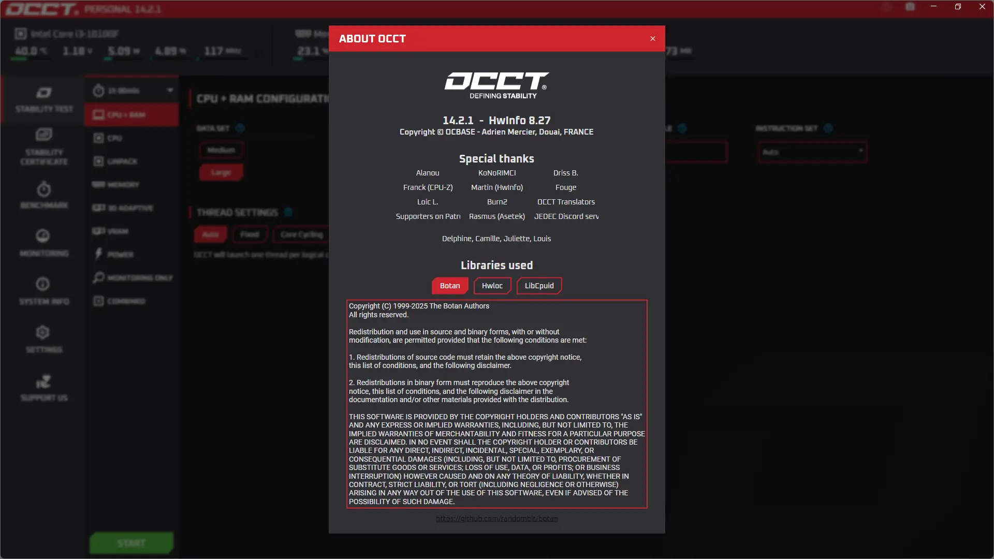Open the Instruction Set Auto dropdown
This screenshot has width=994, height=559.
click(x=812, y=152)
